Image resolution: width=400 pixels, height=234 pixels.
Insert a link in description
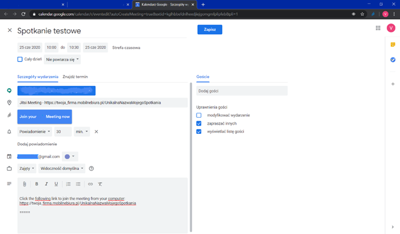coord(90,184)
